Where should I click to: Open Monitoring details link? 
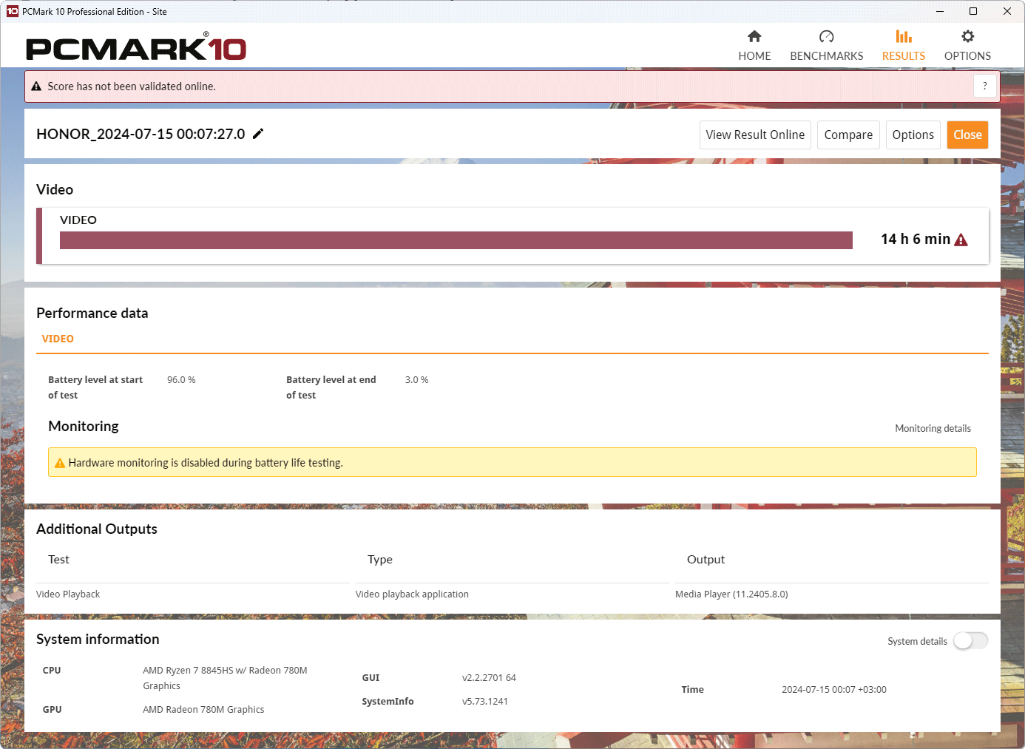(x=933, y=428)
